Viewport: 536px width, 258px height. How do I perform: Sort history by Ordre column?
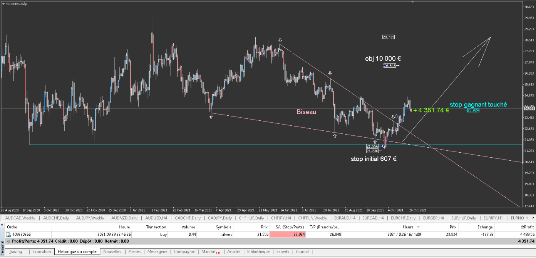click(x=28, y=227)
